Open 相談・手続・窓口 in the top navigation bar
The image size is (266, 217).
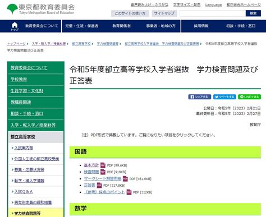pyautogui.click(x=241, y=26)
